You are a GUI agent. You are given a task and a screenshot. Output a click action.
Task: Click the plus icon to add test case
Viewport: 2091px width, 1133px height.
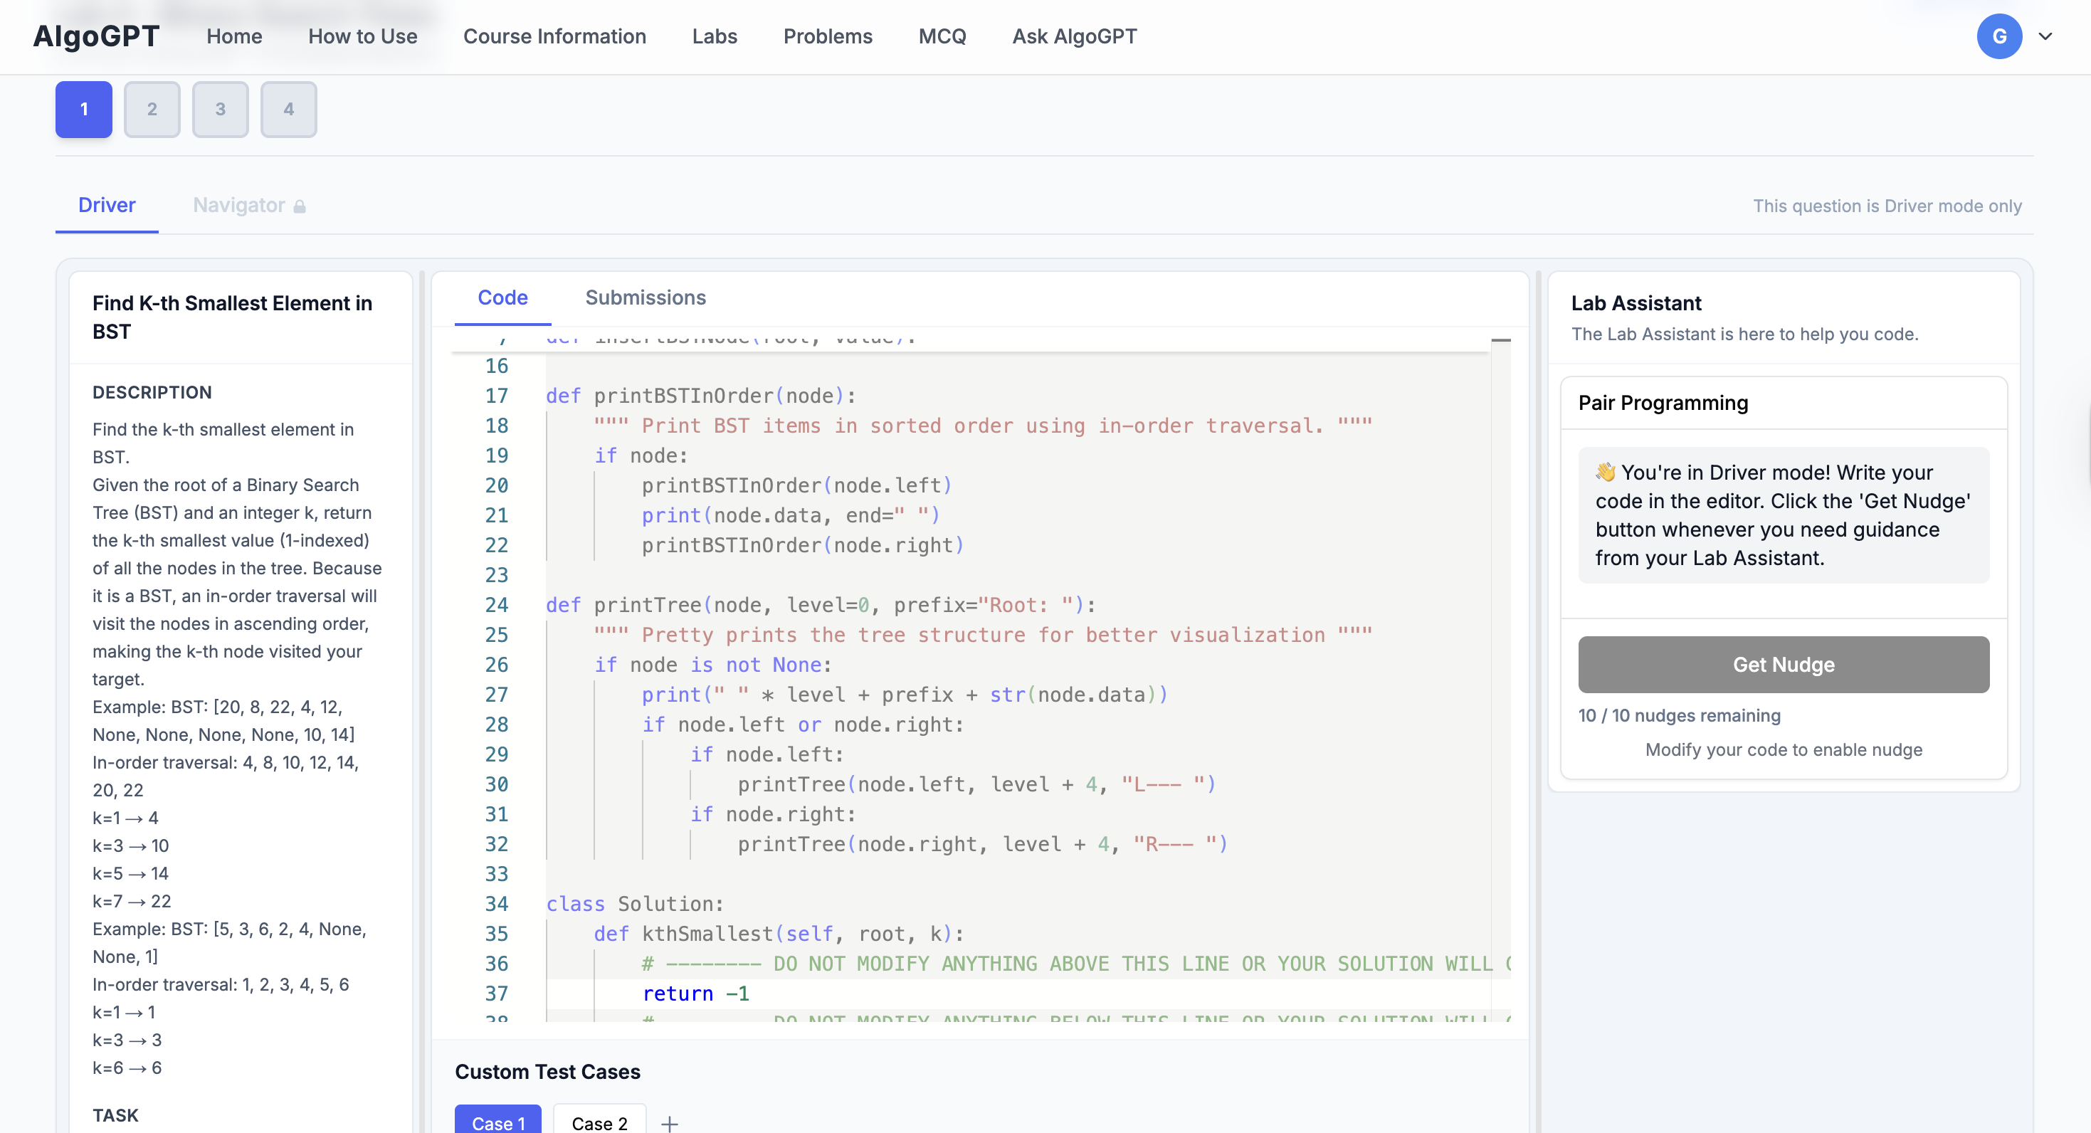coord(670,1123)
